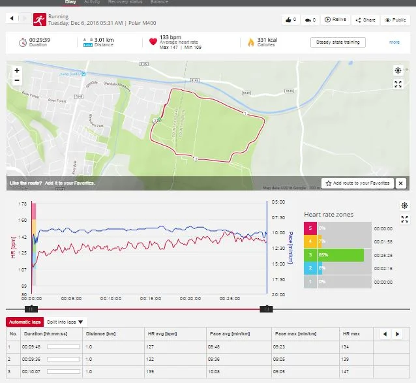416x383 pixels.
Task: Open the chart settings gear icon
Action: pyautogui.click(x=404, y=206)
